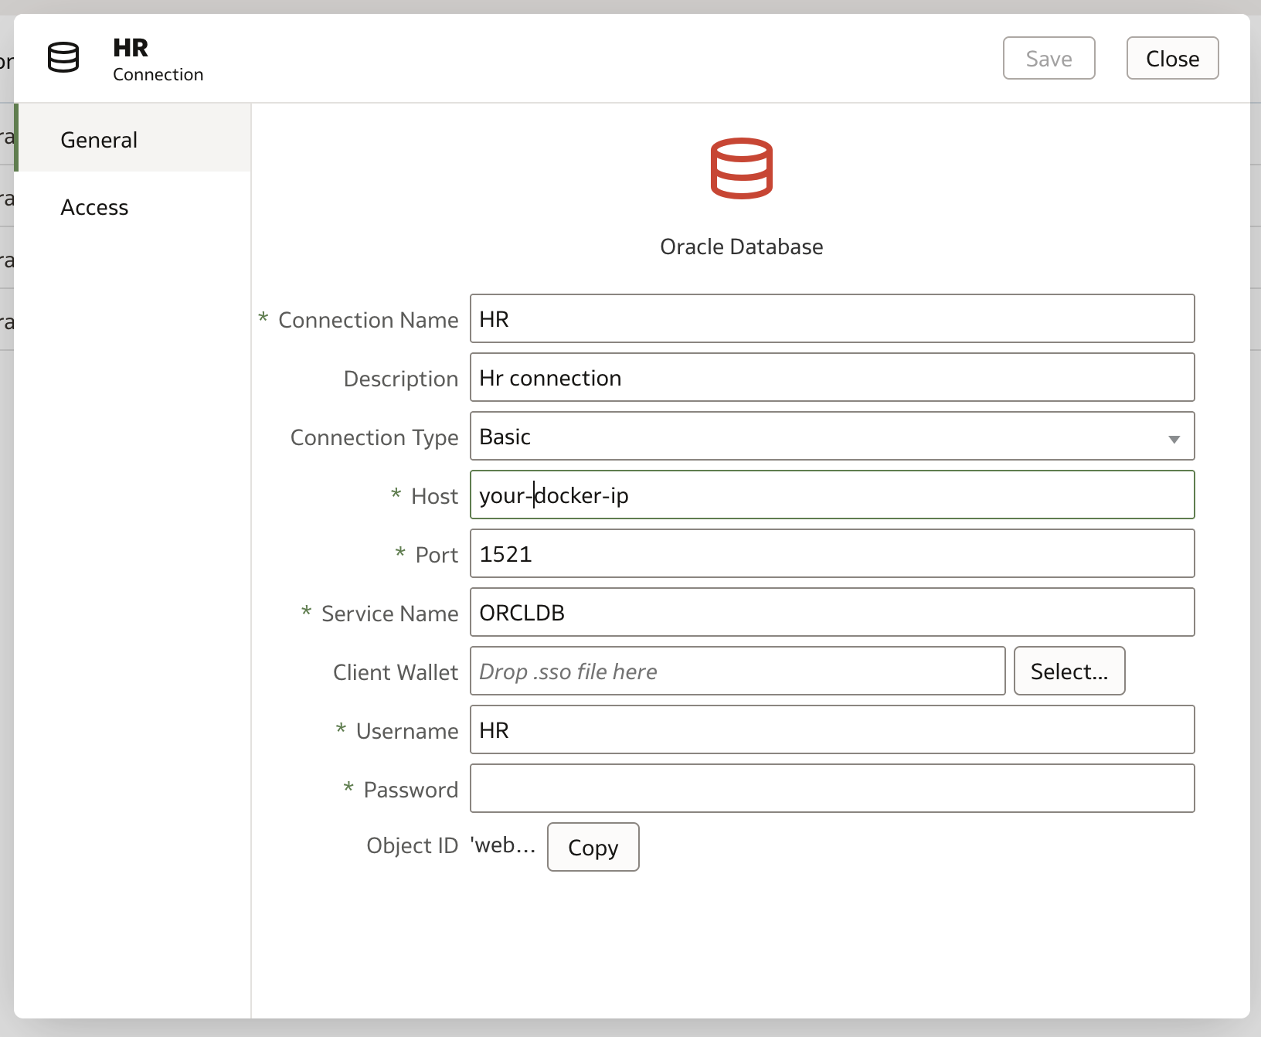The width and height of the screenshot is (1261, 1037).
Task: Click the Host field showing your-docker-ip
Action: [x=831, y=495]
